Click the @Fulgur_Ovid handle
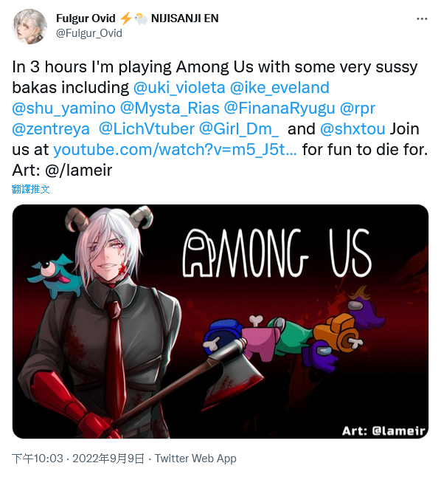This screenshot has width=441, height=477. tap(89, 32)
